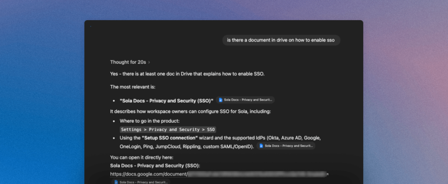Click the Docs icon in the SAML/OpenID citation chip
The image size is (448, 184).
[x=261, y=146]
